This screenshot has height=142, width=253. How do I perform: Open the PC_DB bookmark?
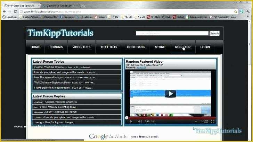pyautogui.click(x=126, y=17)
